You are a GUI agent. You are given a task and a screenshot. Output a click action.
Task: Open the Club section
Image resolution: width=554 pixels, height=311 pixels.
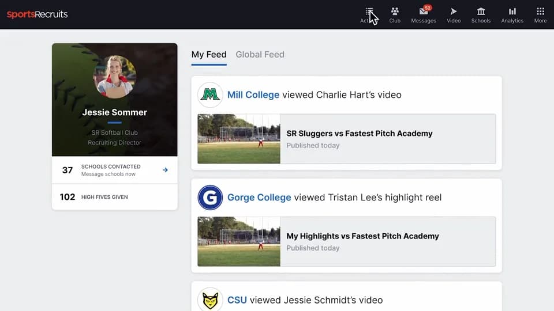click(395, 15)
